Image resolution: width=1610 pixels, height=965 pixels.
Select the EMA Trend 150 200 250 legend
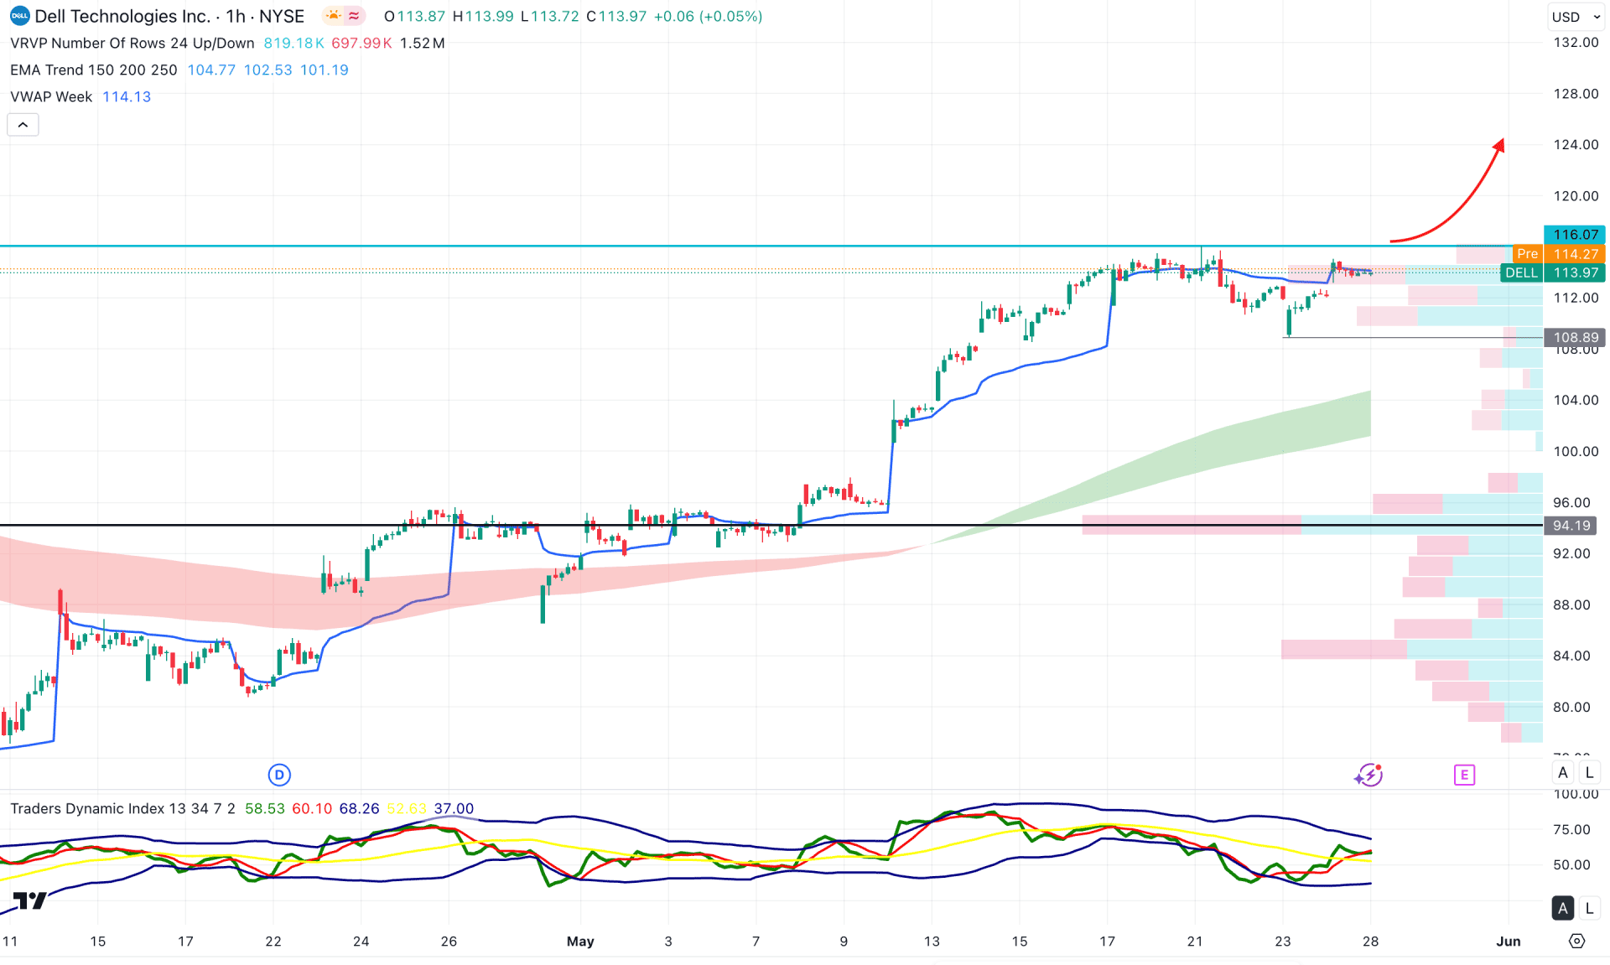tap(94, 70)
